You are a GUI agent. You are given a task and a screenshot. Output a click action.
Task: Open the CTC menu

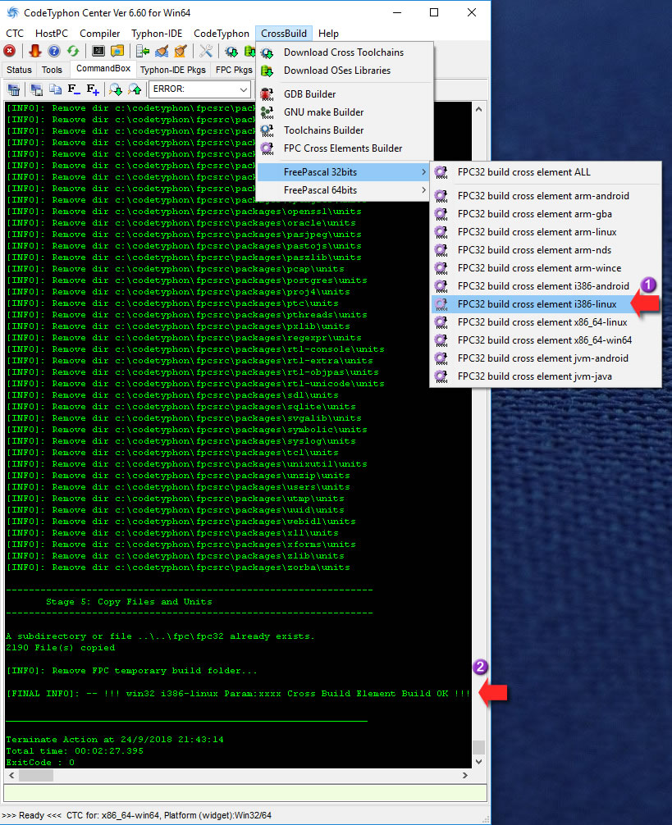pyautogui.click(x=15, y=34)
